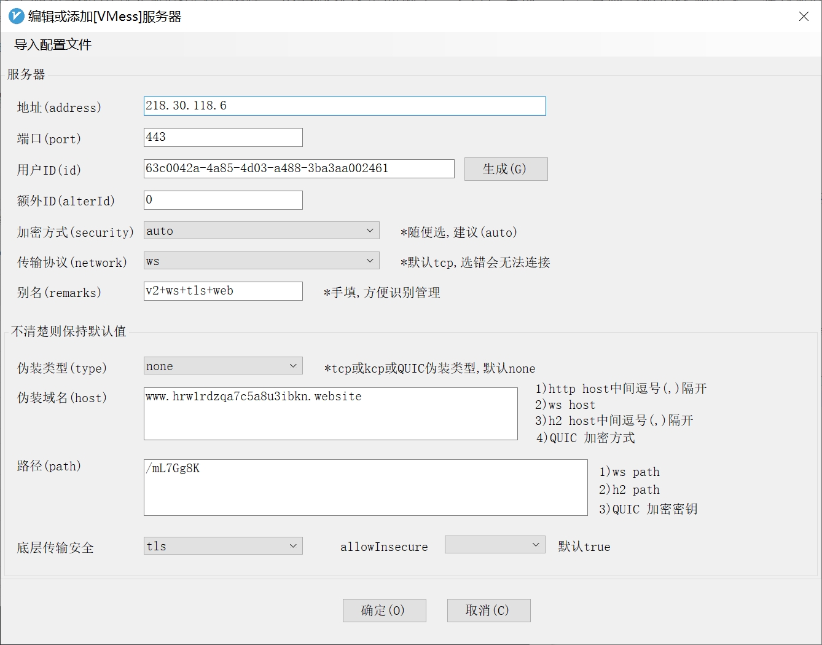
Task: Click the arrow on the auto security box
Action: [x=370, y=231]
